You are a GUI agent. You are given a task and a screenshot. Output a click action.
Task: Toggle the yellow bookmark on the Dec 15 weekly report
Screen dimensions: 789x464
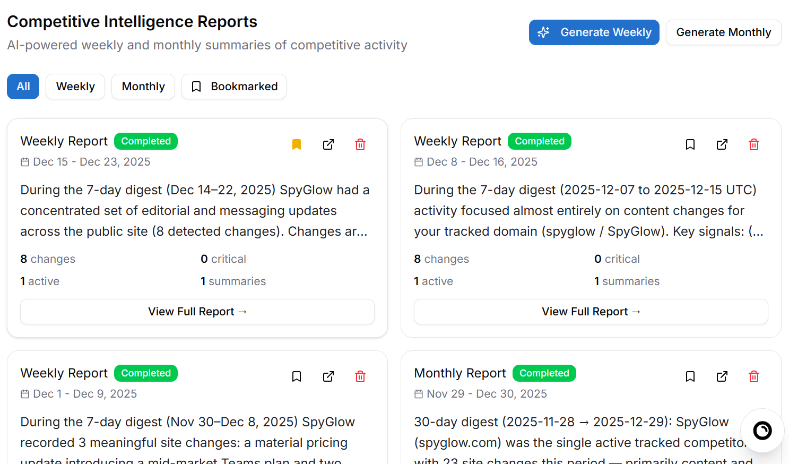pos(297,144)
